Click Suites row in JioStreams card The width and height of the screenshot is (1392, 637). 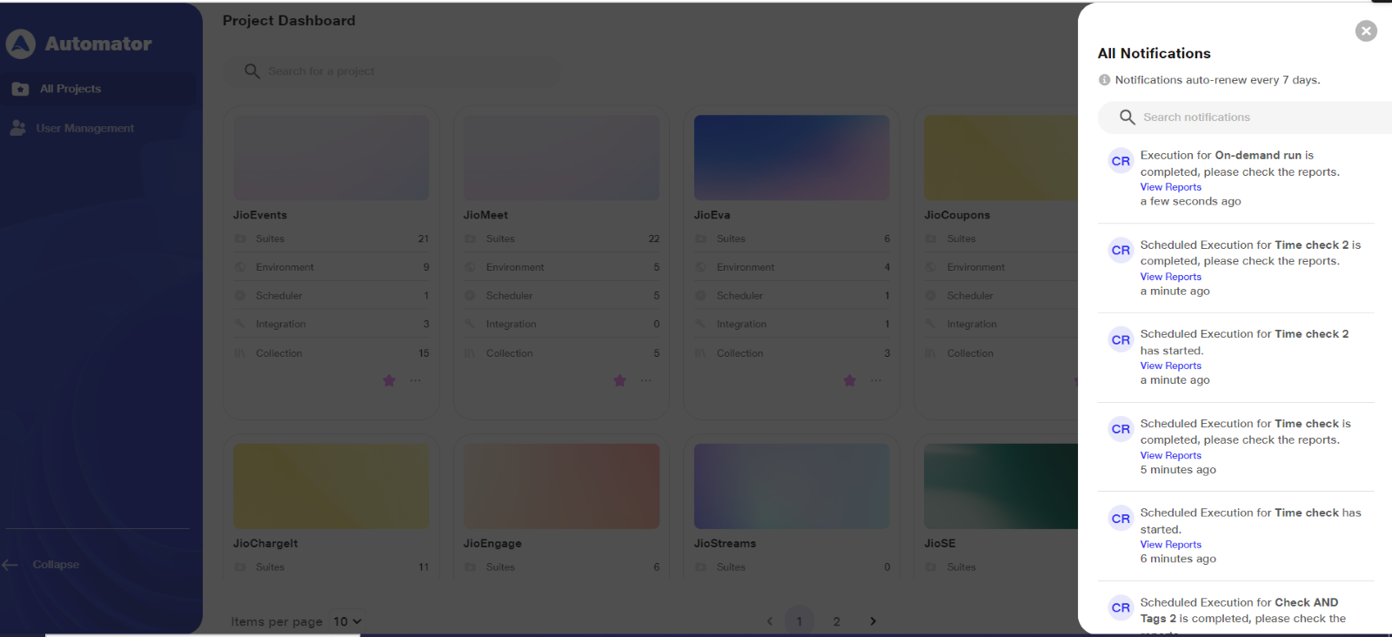[793, 567]
